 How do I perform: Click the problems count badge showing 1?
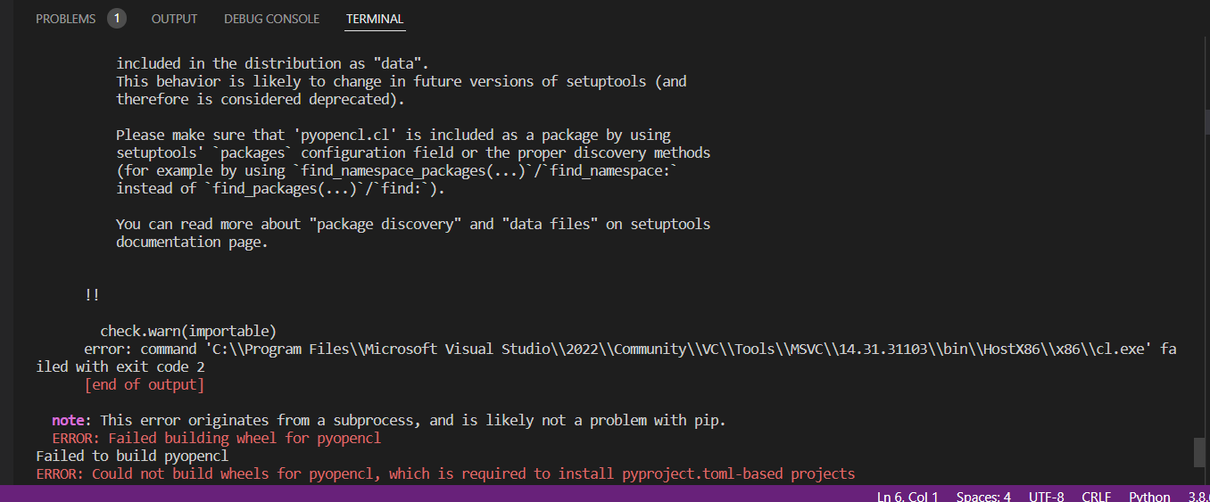pyautogui.click(x=117, y=19)
